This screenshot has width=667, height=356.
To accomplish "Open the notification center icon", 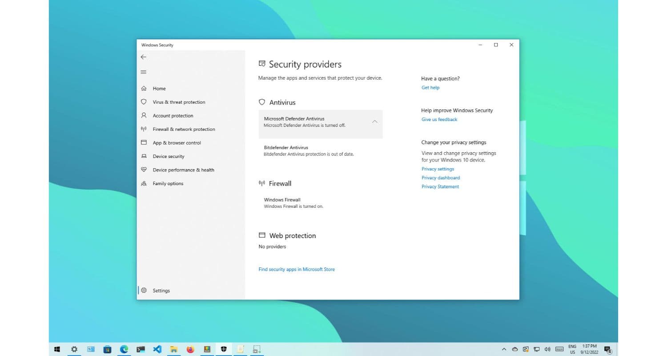I will point(607,349).
